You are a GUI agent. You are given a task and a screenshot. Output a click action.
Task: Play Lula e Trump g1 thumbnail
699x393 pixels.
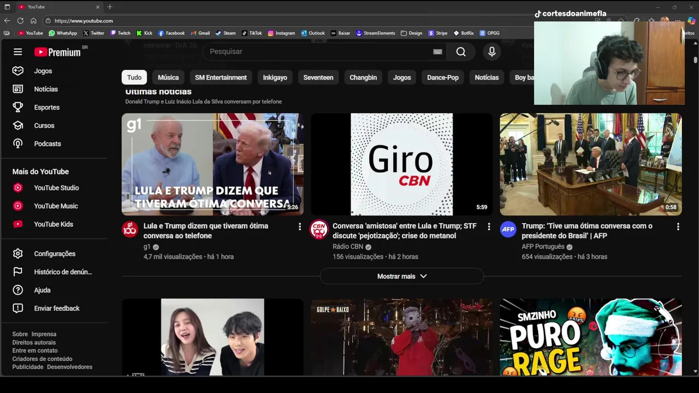(x=212, y=164)
